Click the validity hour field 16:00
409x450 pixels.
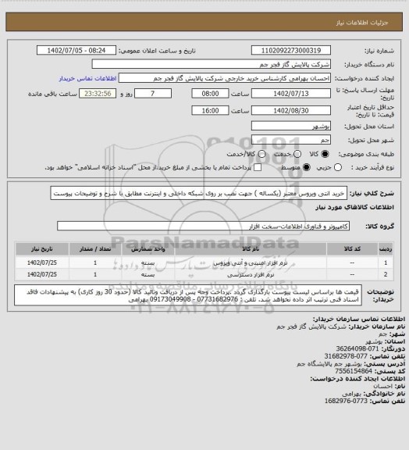click(x=210, y=110)
